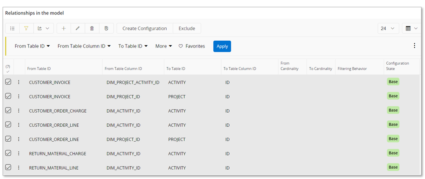This screenshot has height=179, width=425.
Task: Click the duplicate record icon
Action: pyautogui.click(x=106, y=29)
